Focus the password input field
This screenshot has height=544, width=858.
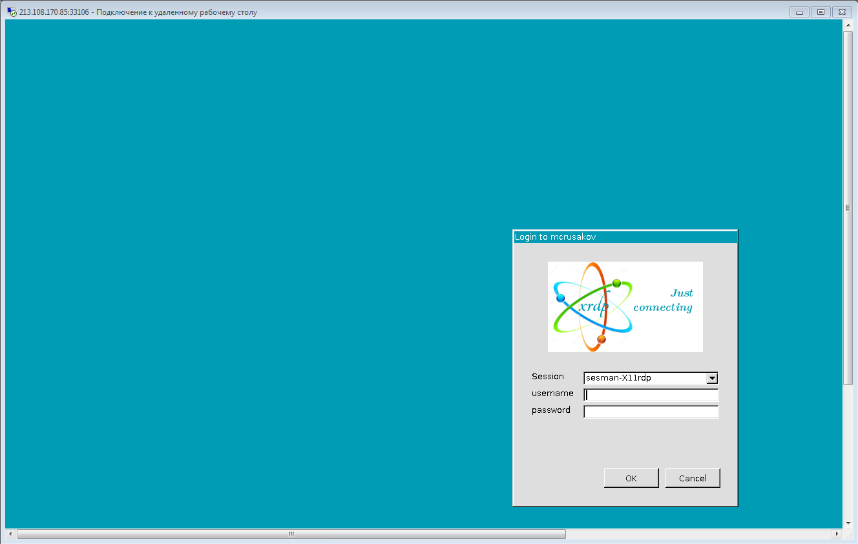tap(651, 412)
